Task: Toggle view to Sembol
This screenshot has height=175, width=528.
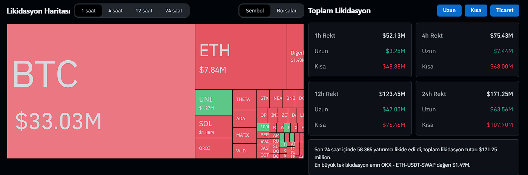Action: [x=255, y=11]
